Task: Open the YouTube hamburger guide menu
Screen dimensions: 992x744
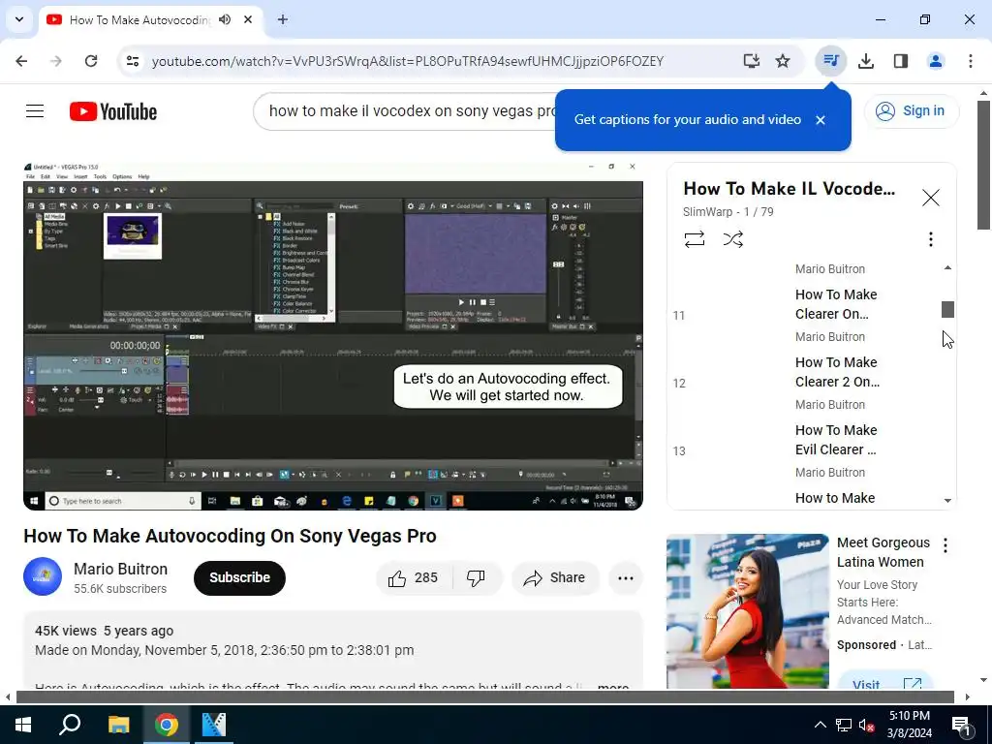Action: [x=35, y=111]
